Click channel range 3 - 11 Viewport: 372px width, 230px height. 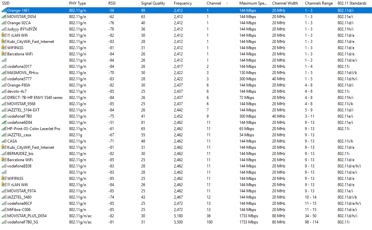(x=309, y=116)
